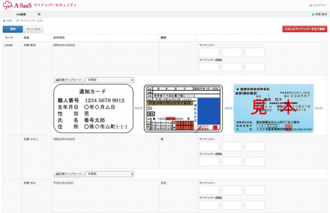
Task: Go to TOP via the home breadcrumb
Action: coord(7,21)
